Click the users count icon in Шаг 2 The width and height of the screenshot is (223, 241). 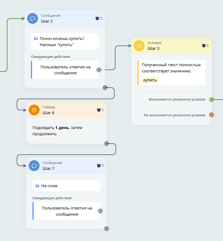click(x=97, y=18)
